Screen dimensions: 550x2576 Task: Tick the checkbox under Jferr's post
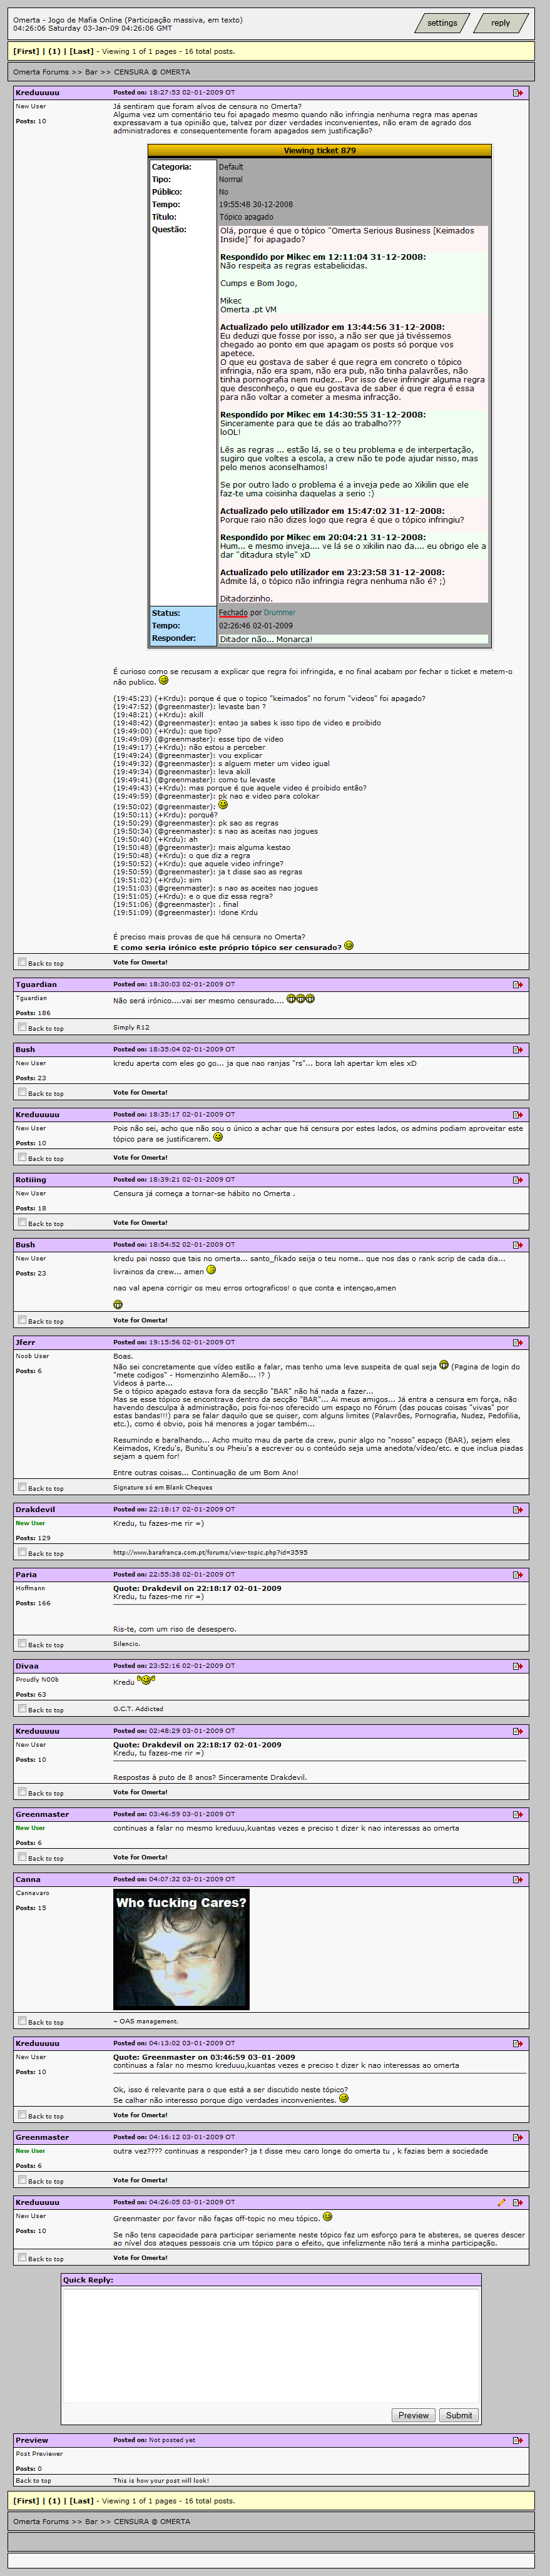(22, 1487)
